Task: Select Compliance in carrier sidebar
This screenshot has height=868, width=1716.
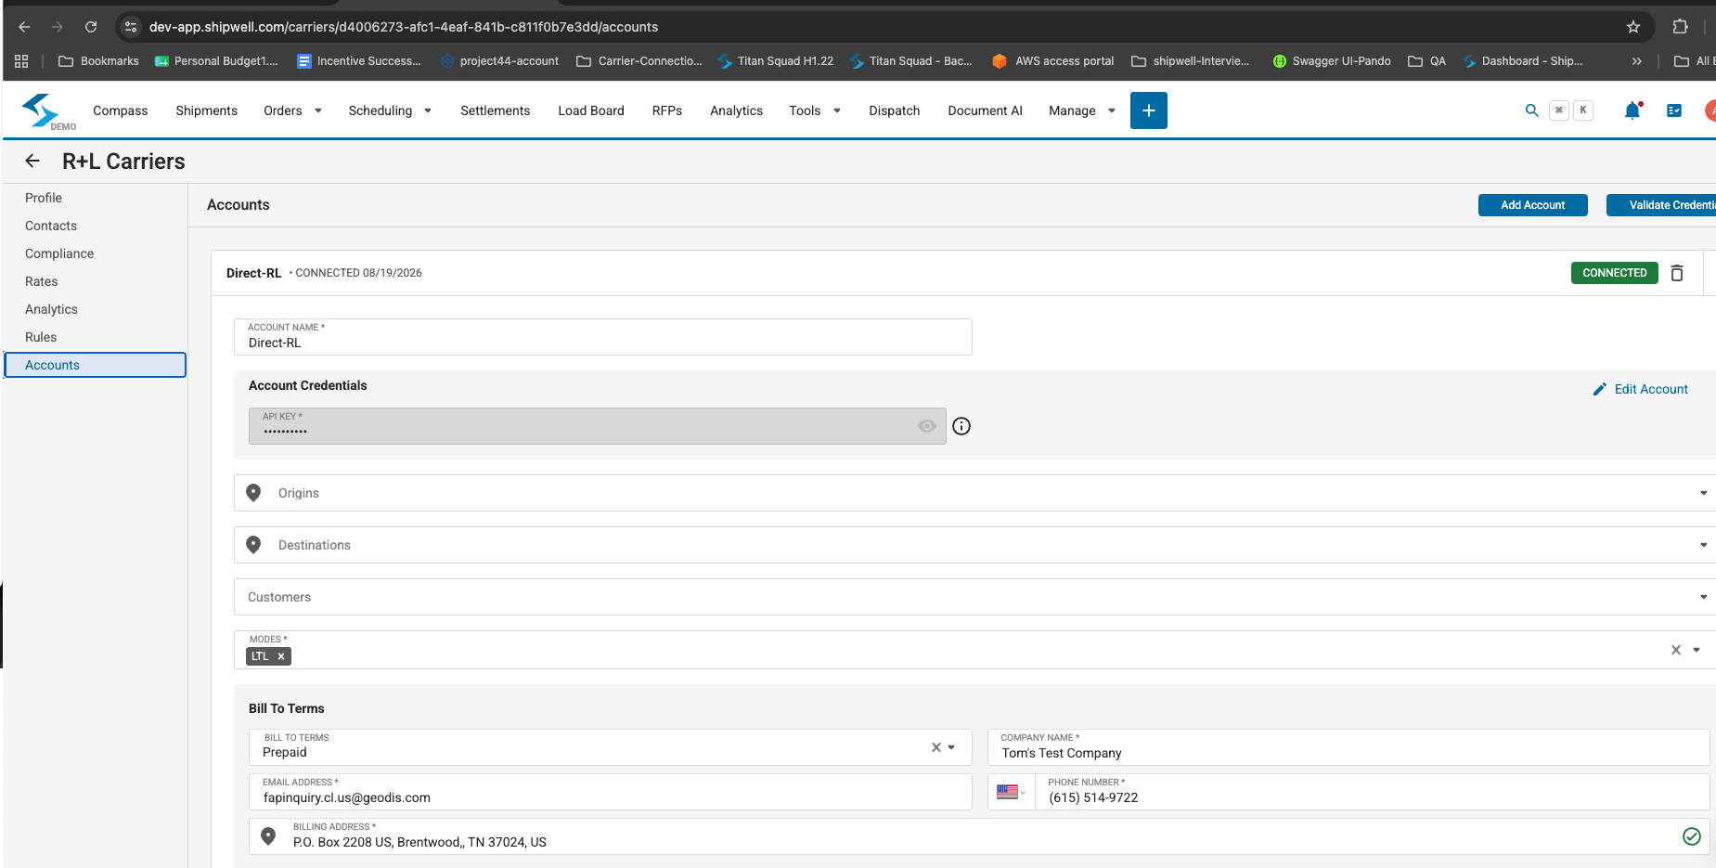Action: (x=59, y=253)
